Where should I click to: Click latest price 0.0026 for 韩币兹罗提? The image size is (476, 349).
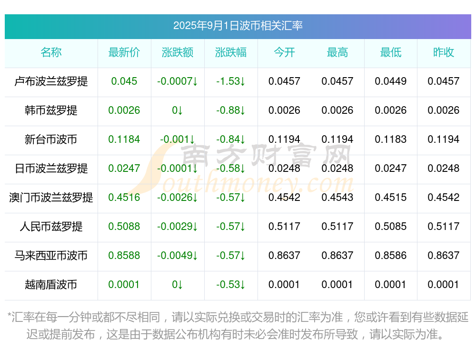coord(124,110)
